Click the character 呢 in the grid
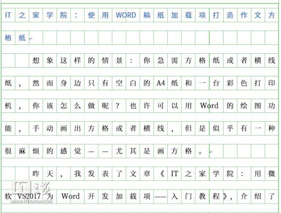The height and width of the screenshot is (213, 281). point(105,106)
